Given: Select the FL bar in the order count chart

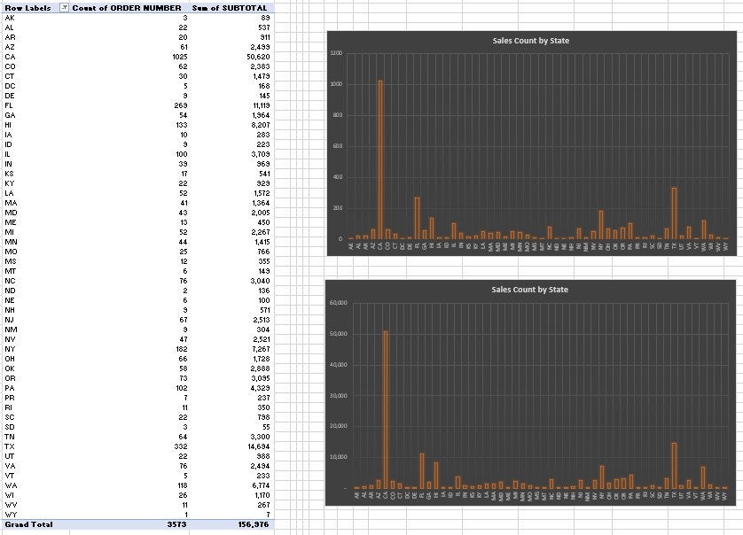Looking at the screenshot, I should pyautogui.click(x=417, y=218).
